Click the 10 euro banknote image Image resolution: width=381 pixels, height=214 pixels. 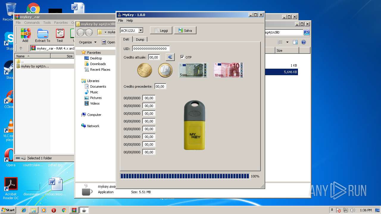(228, 70)
